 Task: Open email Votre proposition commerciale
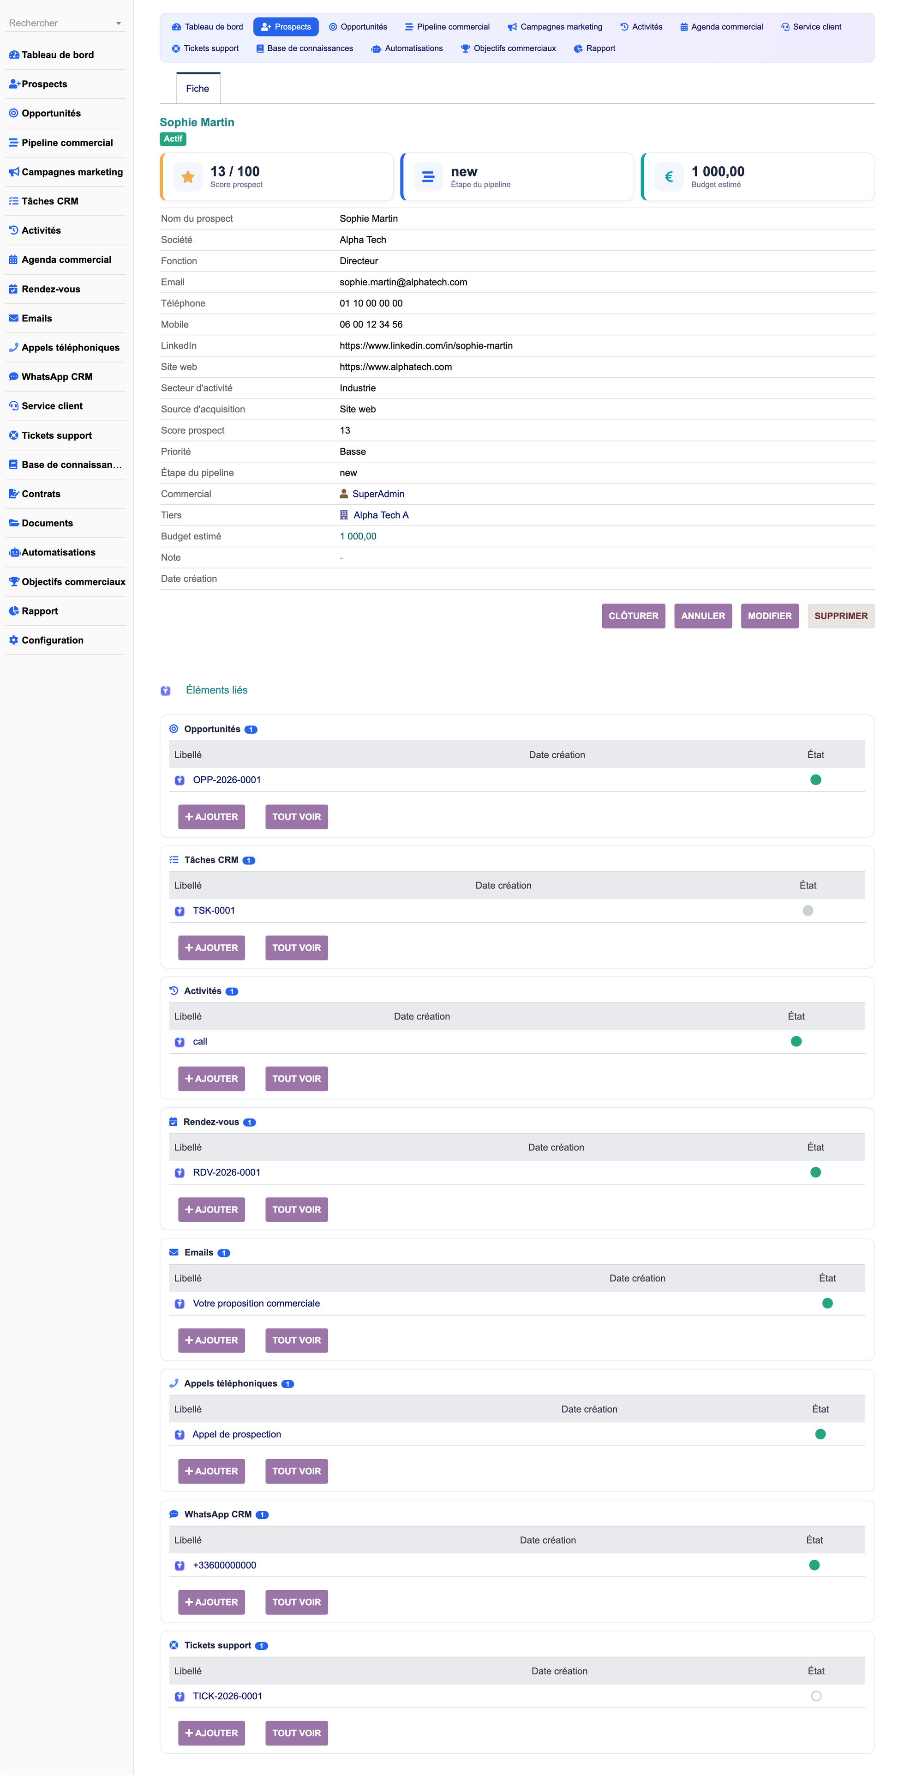pos(257,1304)
